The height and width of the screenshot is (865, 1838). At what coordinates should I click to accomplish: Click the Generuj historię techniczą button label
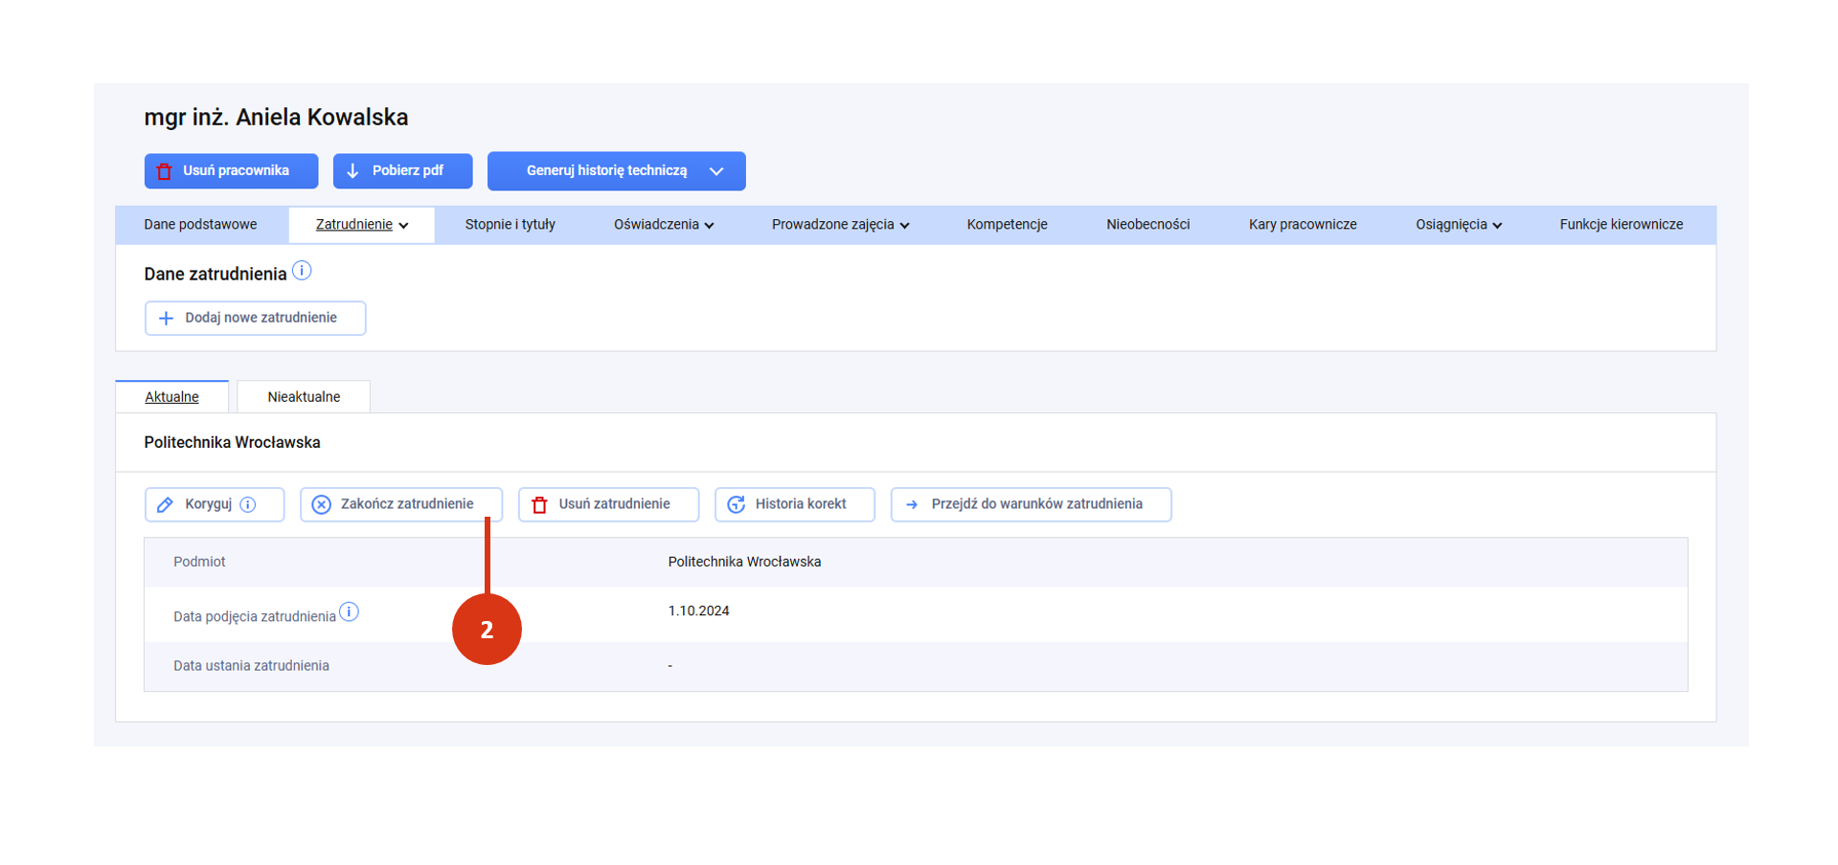[x=606, y=170]
